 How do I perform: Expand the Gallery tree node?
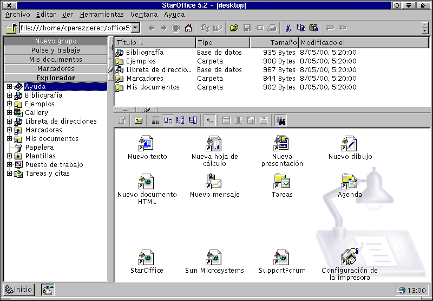click(9, 113)
